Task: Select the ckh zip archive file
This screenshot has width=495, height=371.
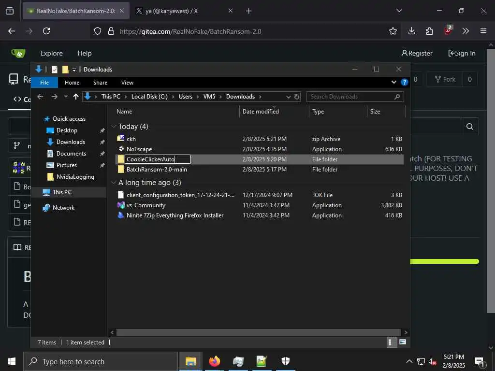Action: click(x=259, y=139)
